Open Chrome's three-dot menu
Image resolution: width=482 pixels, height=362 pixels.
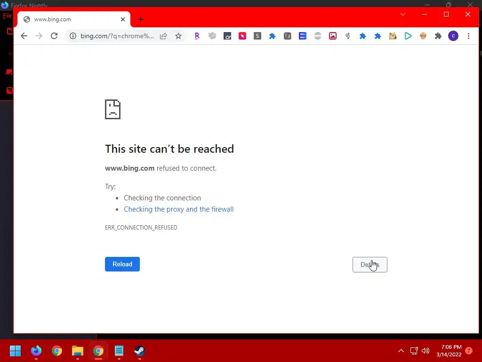pyautogui.click(x=468, y=36)
